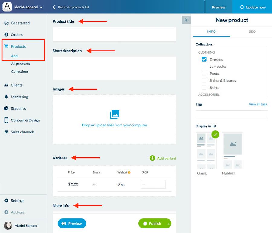272x233 pixels.
Task: Uncheck the Dresses collection checkbox
Action: coord(204,60)
